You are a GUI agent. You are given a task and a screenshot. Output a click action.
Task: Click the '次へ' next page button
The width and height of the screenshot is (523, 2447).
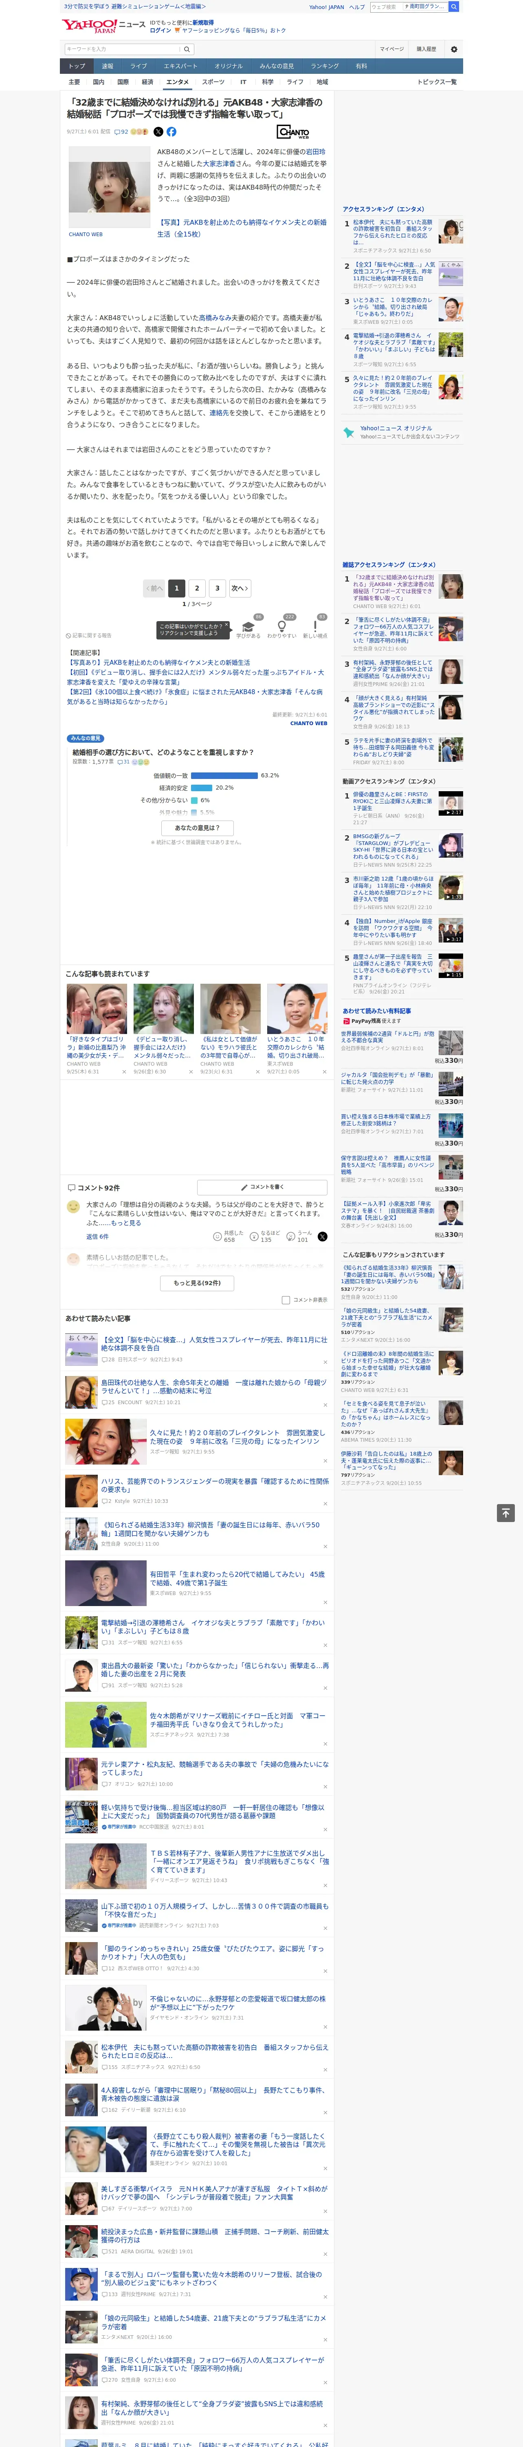pyautogui.click(x=240, y=588)
